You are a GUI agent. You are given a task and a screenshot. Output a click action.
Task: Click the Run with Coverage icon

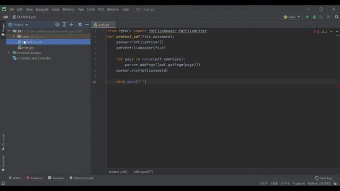click(321, 17)
